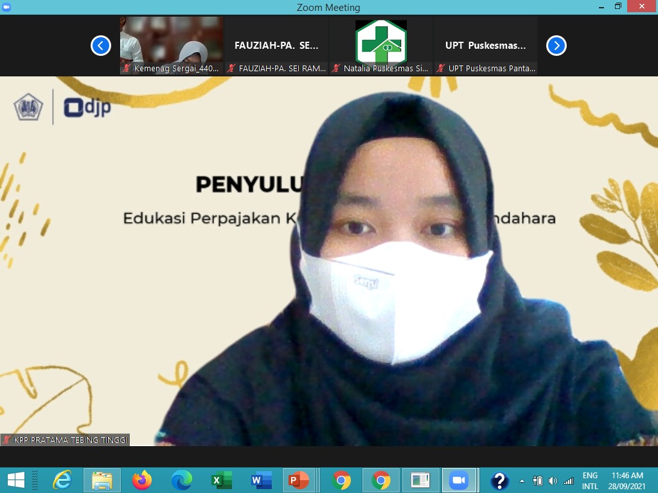Show next participants with right arrow

point(556,46)
